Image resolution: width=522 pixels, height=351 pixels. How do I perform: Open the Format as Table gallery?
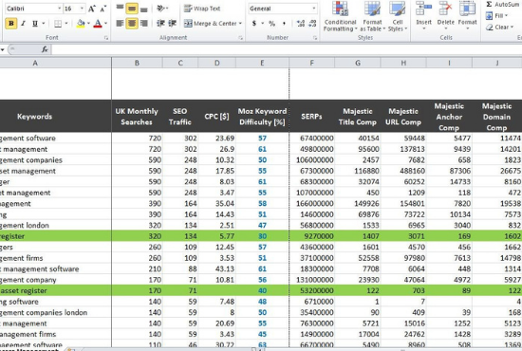click(372, 17)
